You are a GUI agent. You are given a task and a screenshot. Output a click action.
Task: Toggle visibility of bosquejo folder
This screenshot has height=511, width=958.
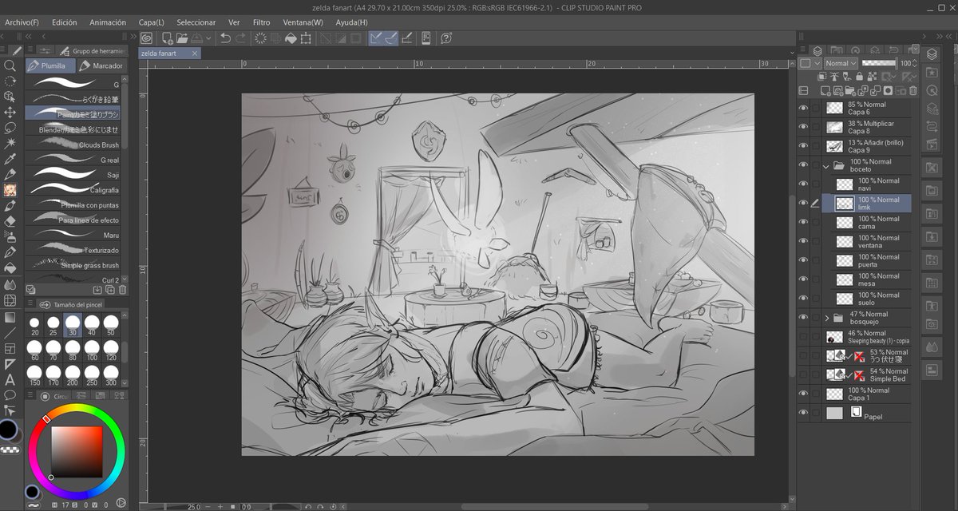point(804,318)
